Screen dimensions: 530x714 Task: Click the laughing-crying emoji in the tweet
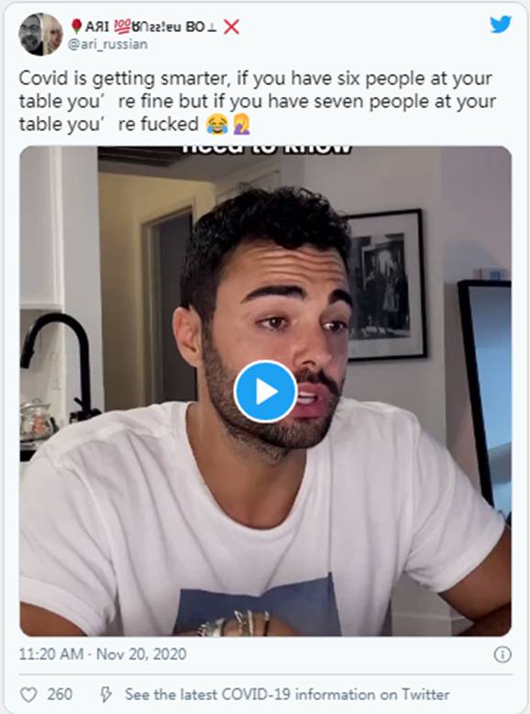pyautogui.click(x=217, y=124)
